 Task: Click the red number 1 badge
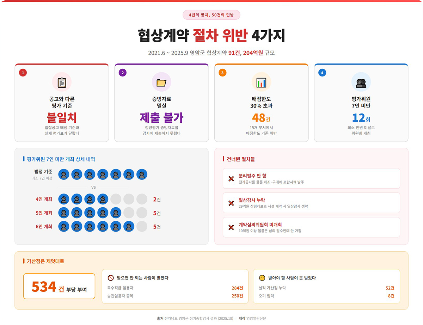[x=23, y=73]
